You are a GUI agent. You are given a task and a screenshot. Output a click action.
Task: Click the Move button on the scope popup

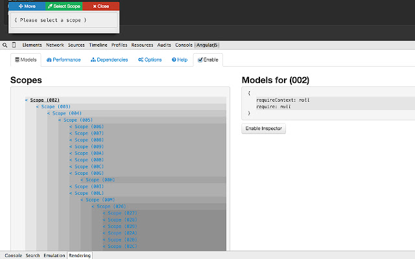27,6
